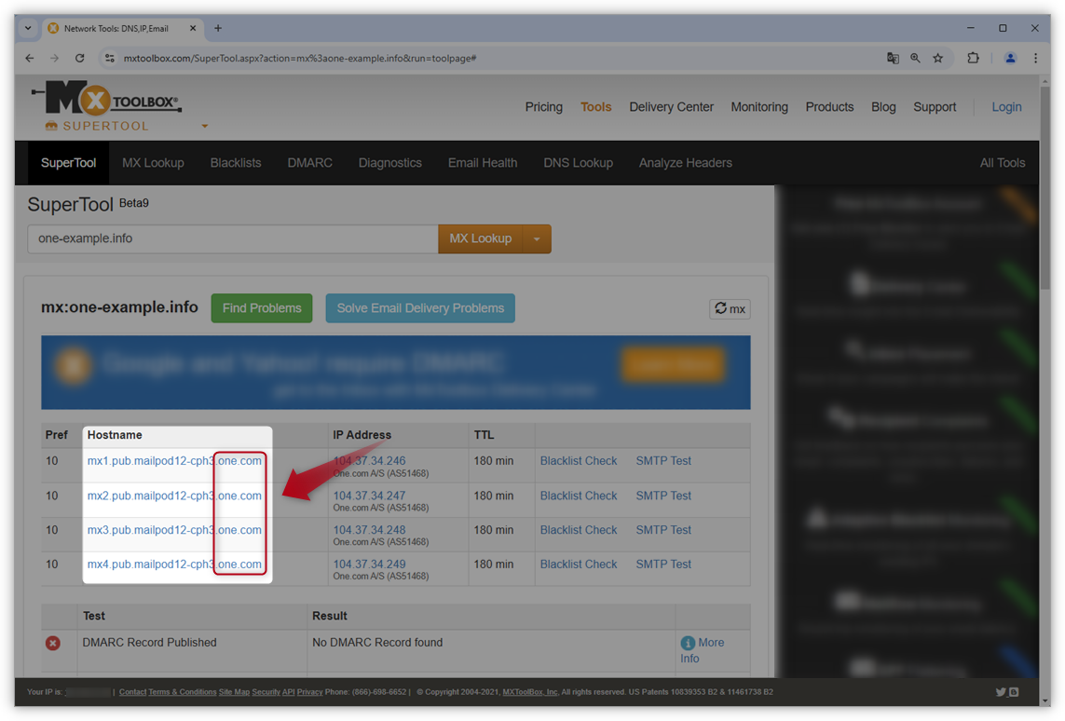This screenshot has width=1065, height=721.
Task: Click the red error icon beside DMARC Record Published
Action: coord(53,643)
